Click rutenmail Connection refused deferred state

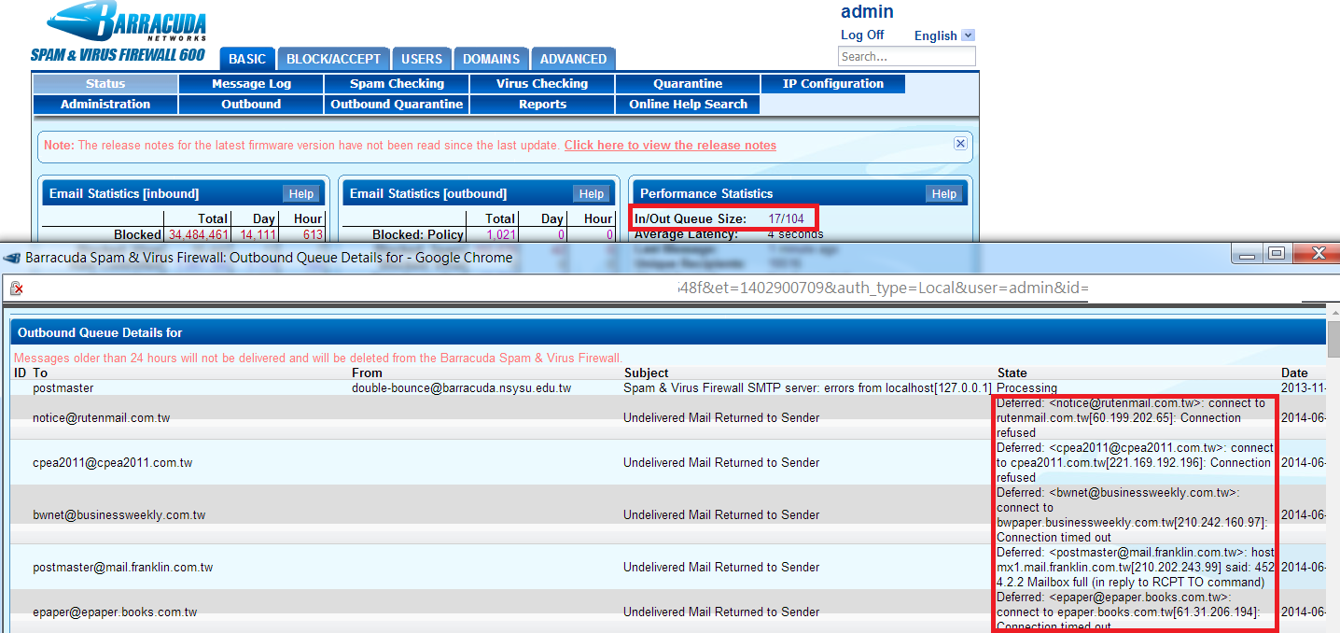[x=1131, y=417]
